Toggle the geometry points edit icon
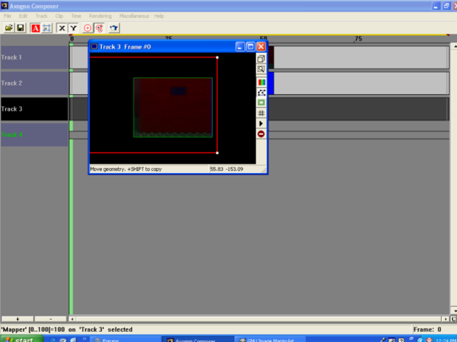The height and width of the screenshot is (342, 457). click(x=261, y=93)
